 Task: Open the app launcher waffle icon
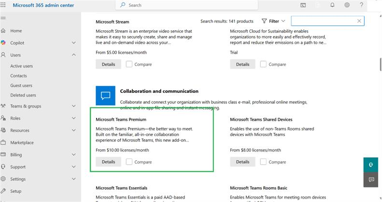[x=3, y=5]
